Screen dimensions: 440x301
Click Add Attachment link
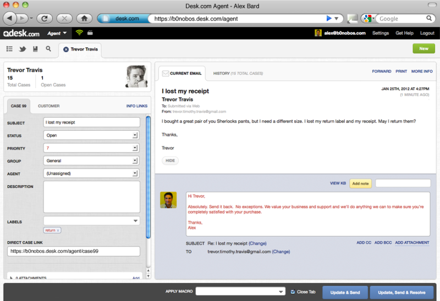(412, 243)
